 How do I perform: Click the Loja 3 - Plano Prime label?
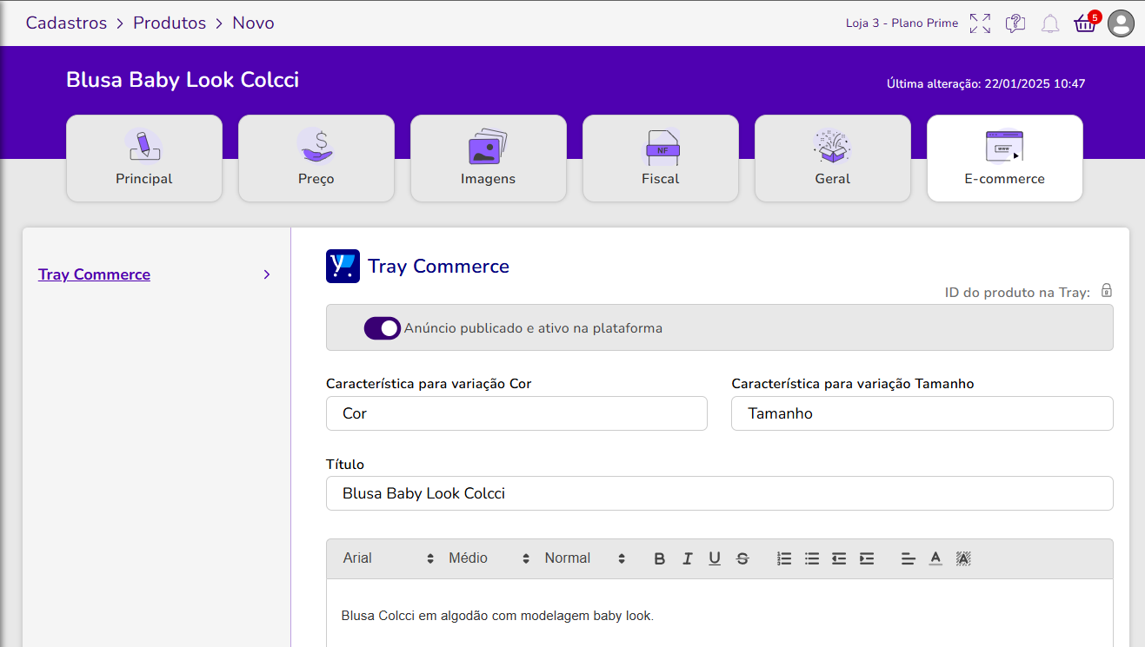902,23
